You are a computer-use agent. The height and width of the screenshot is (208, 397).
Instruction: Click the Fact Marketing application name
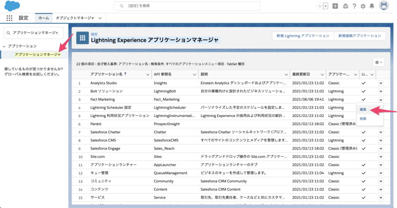pos(102,99)
